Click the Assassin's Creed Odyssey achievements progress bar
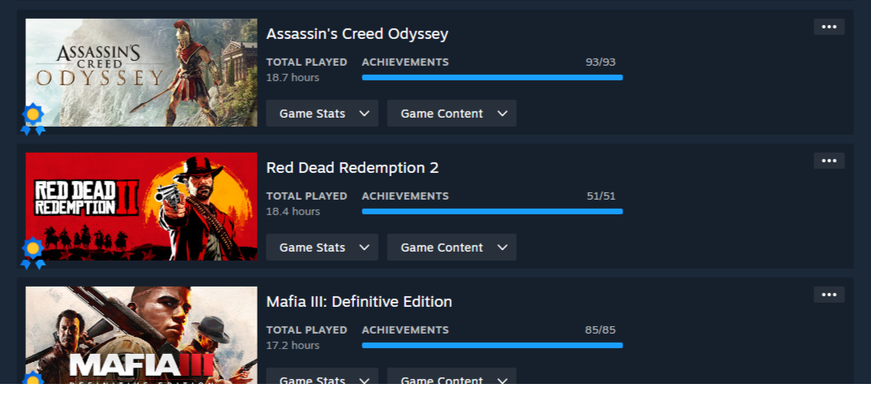 click(x=492, y=77)
